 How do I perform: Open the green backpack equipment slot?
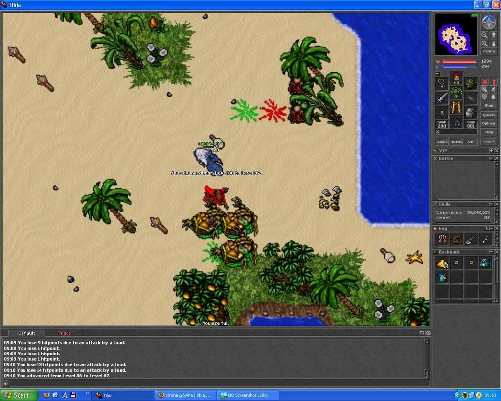[470, 83]
